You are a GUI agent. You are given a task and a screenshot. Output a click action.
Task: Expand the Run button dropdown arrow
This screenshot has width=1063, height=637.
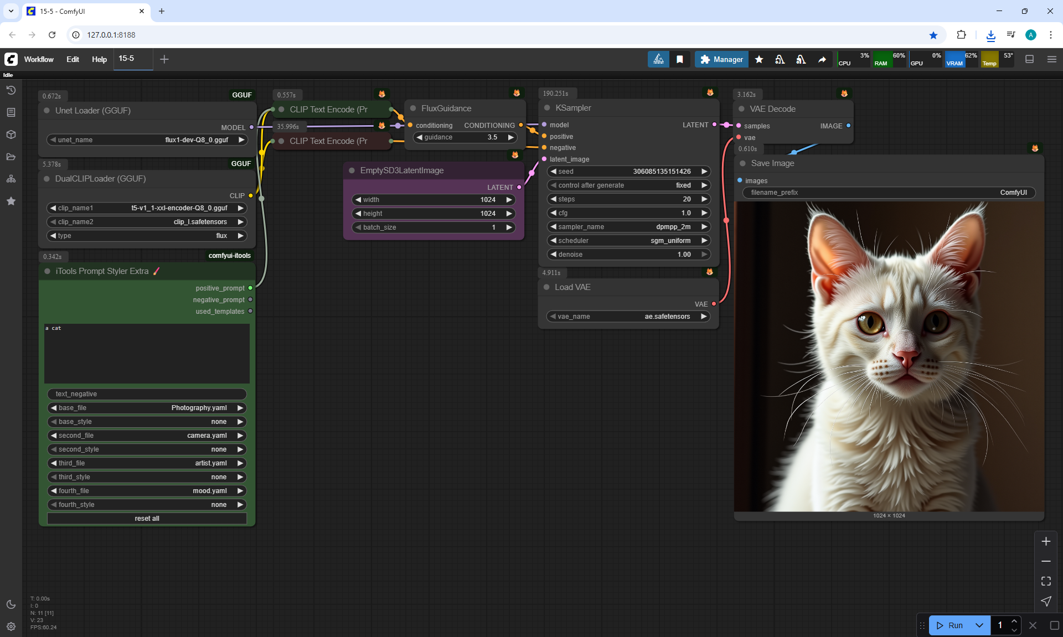[979, 625]
